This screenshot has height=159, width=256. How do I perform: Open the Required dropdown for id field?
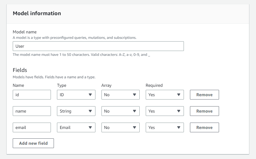165,95
